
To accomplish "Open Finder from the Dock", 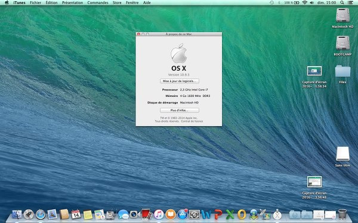I will click(17, 214).
